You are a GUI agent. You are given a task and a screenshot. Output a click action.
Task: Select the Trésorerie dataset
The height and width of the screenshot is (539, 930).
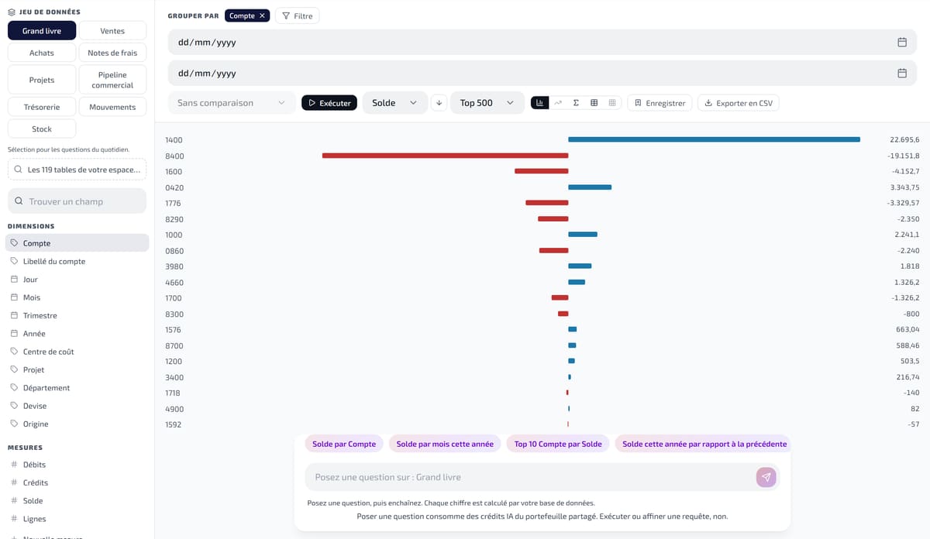click(42, 107)
